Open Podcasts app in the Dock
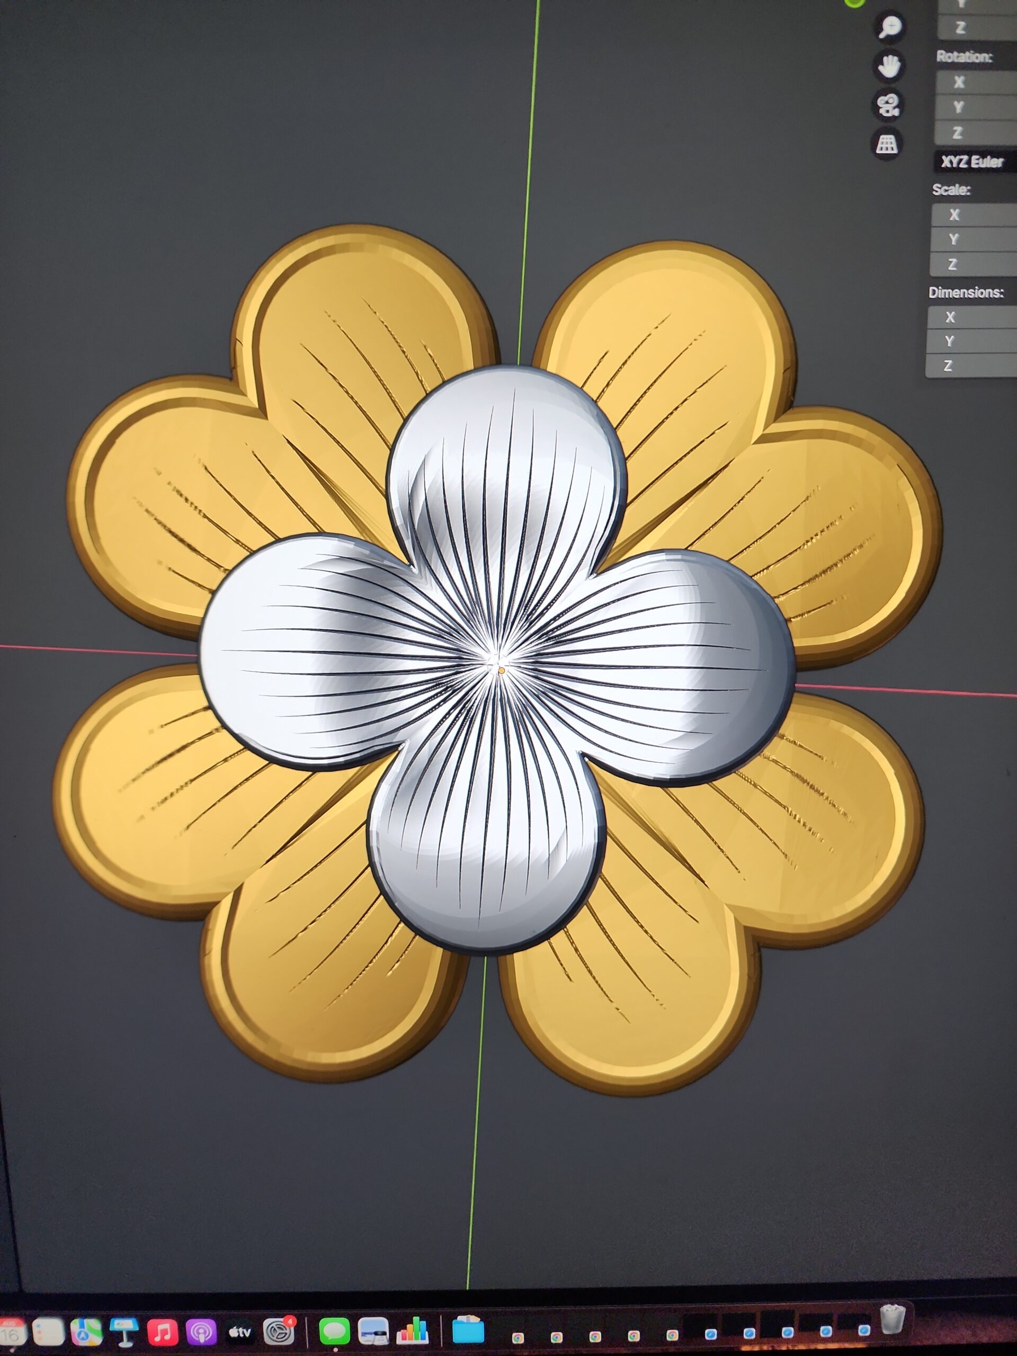Viewport: 1017px width, 1356px height. [201, 1332]
